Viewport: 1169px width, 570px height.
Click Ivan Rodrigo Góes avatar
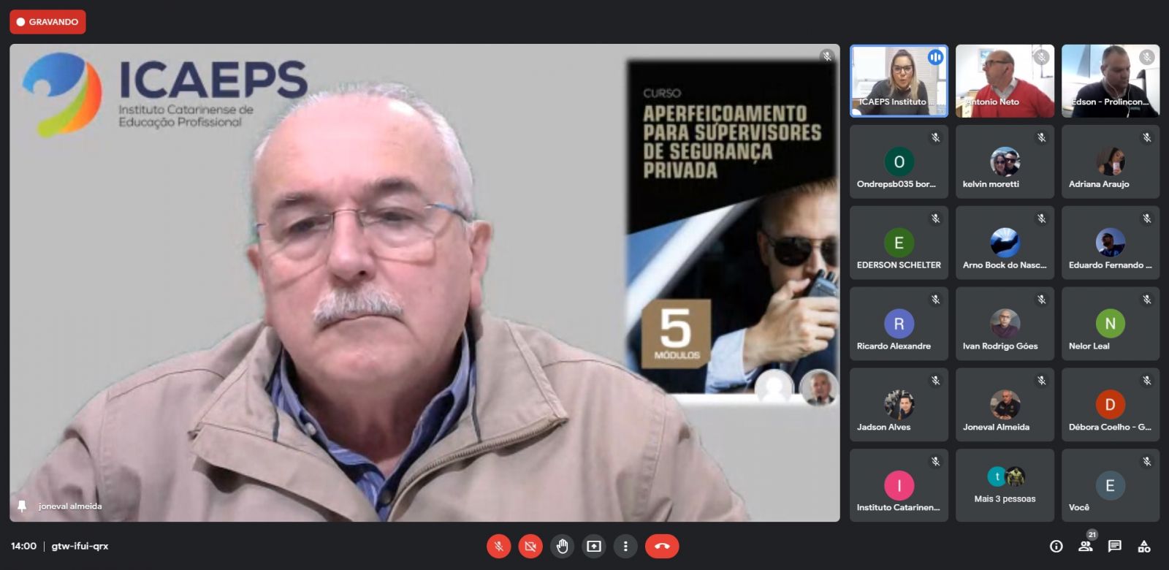1005,324
